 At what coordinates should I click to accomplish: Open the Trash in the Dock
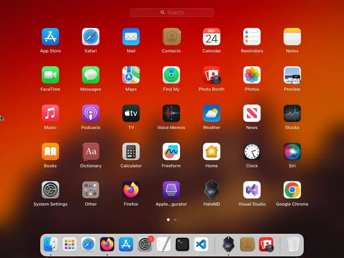[x=293, y=244]
